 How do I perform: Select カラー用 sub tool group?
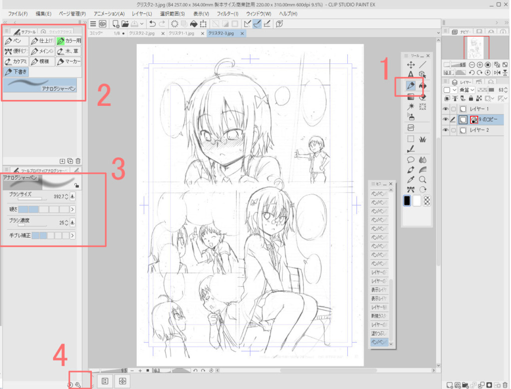69,41
